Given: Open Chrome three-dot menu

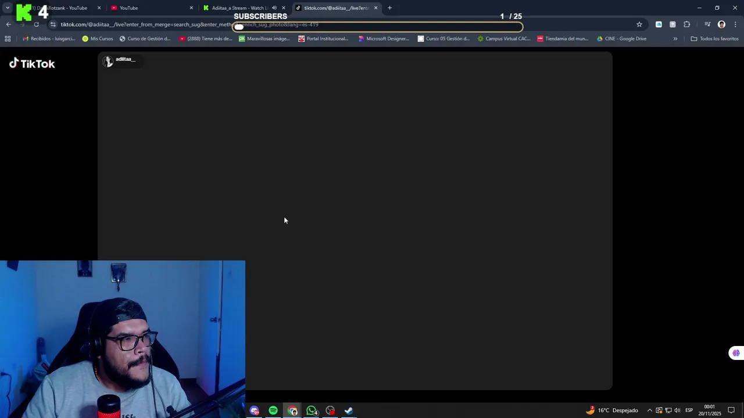Looking at the screenshot, I should [x=735, y=24].
